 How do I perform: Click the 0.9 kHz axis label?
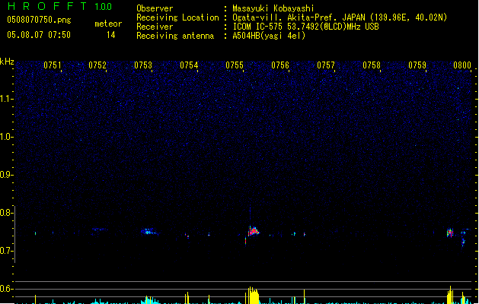pyautogui.click(x=6, y=175)
